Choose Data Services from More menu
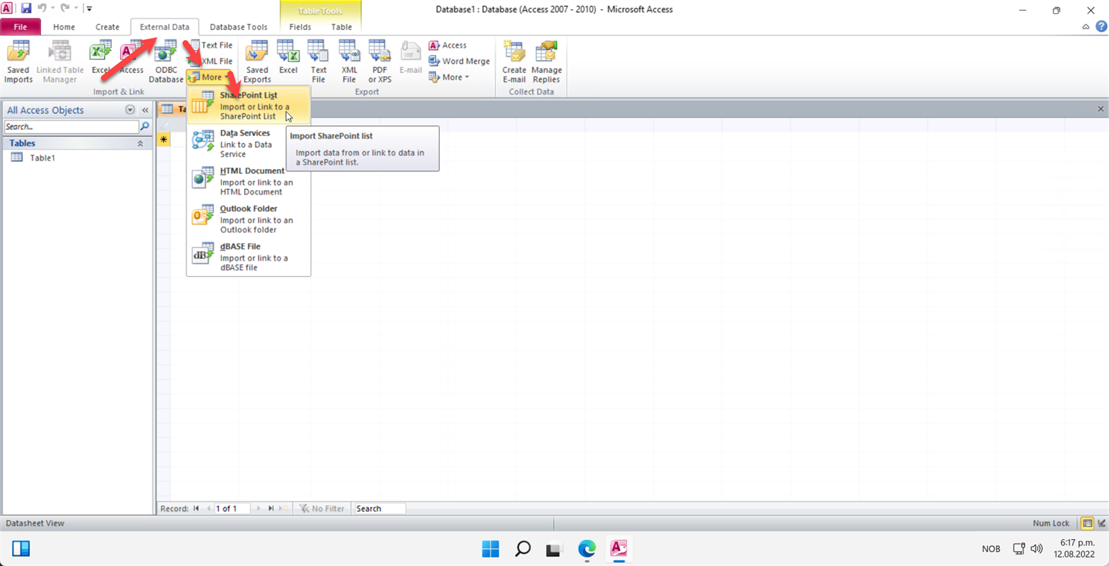 tap(249, 143)
